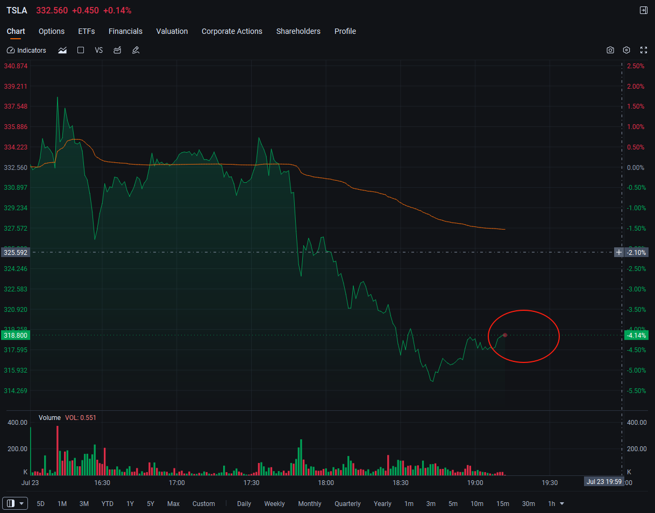The width and height of the screenshot is (655, 513).
Task: Open the Indicators panel
Action: pyautogui.click(x=26, y=50)
